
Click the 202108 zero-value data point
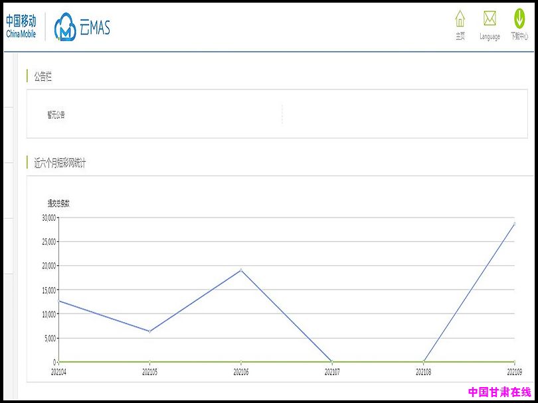[423, 362]
